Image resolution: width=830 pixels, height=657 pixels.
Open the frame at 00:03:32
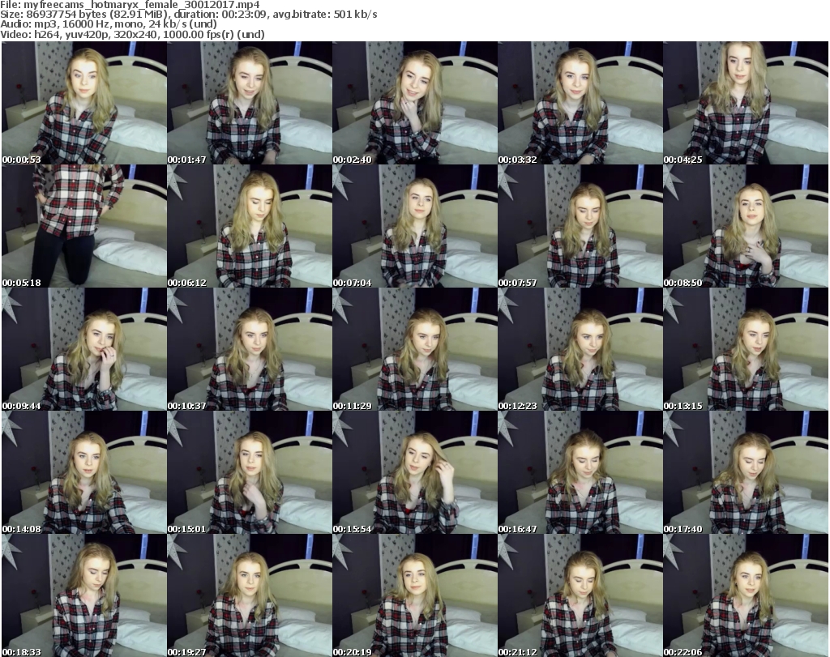click(x=580, y=103)
